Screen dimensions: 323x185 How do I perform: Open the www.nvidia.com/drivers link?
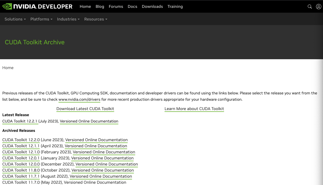[x=79, y=99]
